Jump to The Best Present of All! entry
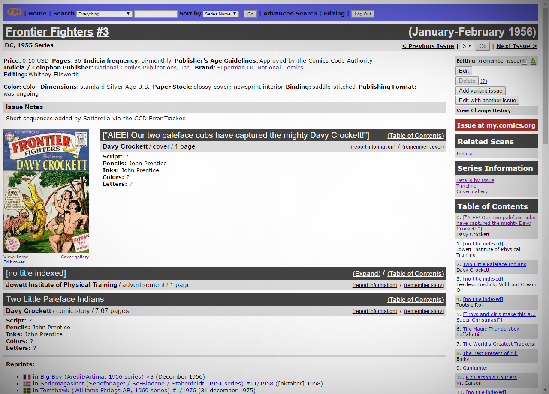 coord(490,353)
